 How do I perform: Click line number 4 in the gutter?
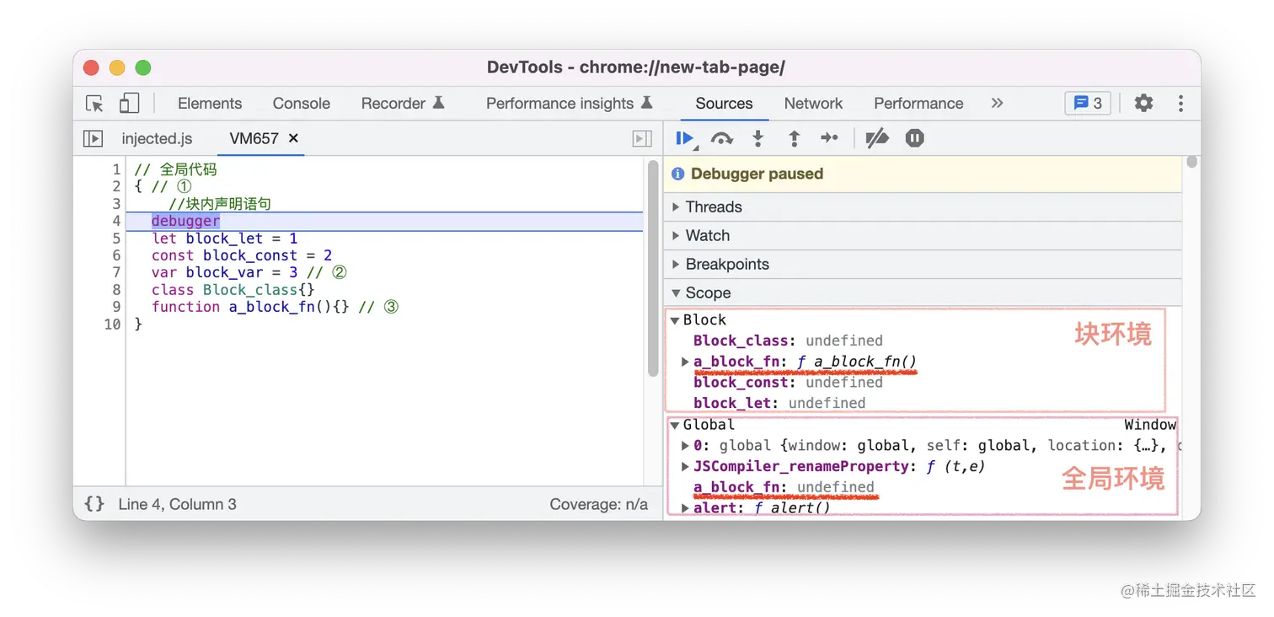[116, 221]
